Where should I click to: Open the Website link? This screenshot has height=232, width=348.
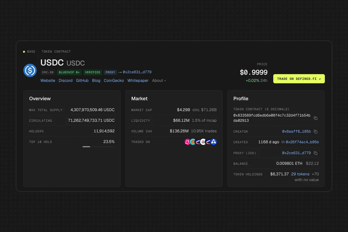click(x=48, y=81)
